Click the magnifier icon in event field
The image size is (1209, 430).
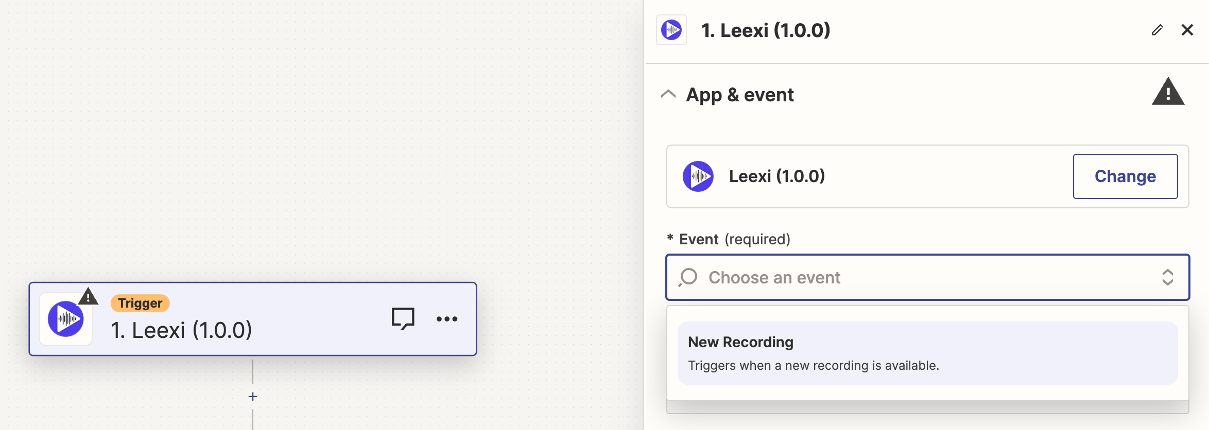(688, 277)
